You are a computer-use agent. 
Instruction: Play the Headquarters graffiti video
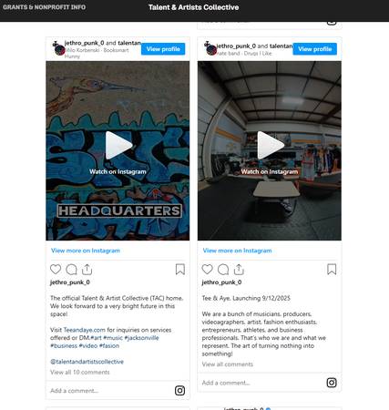(118, 145)
